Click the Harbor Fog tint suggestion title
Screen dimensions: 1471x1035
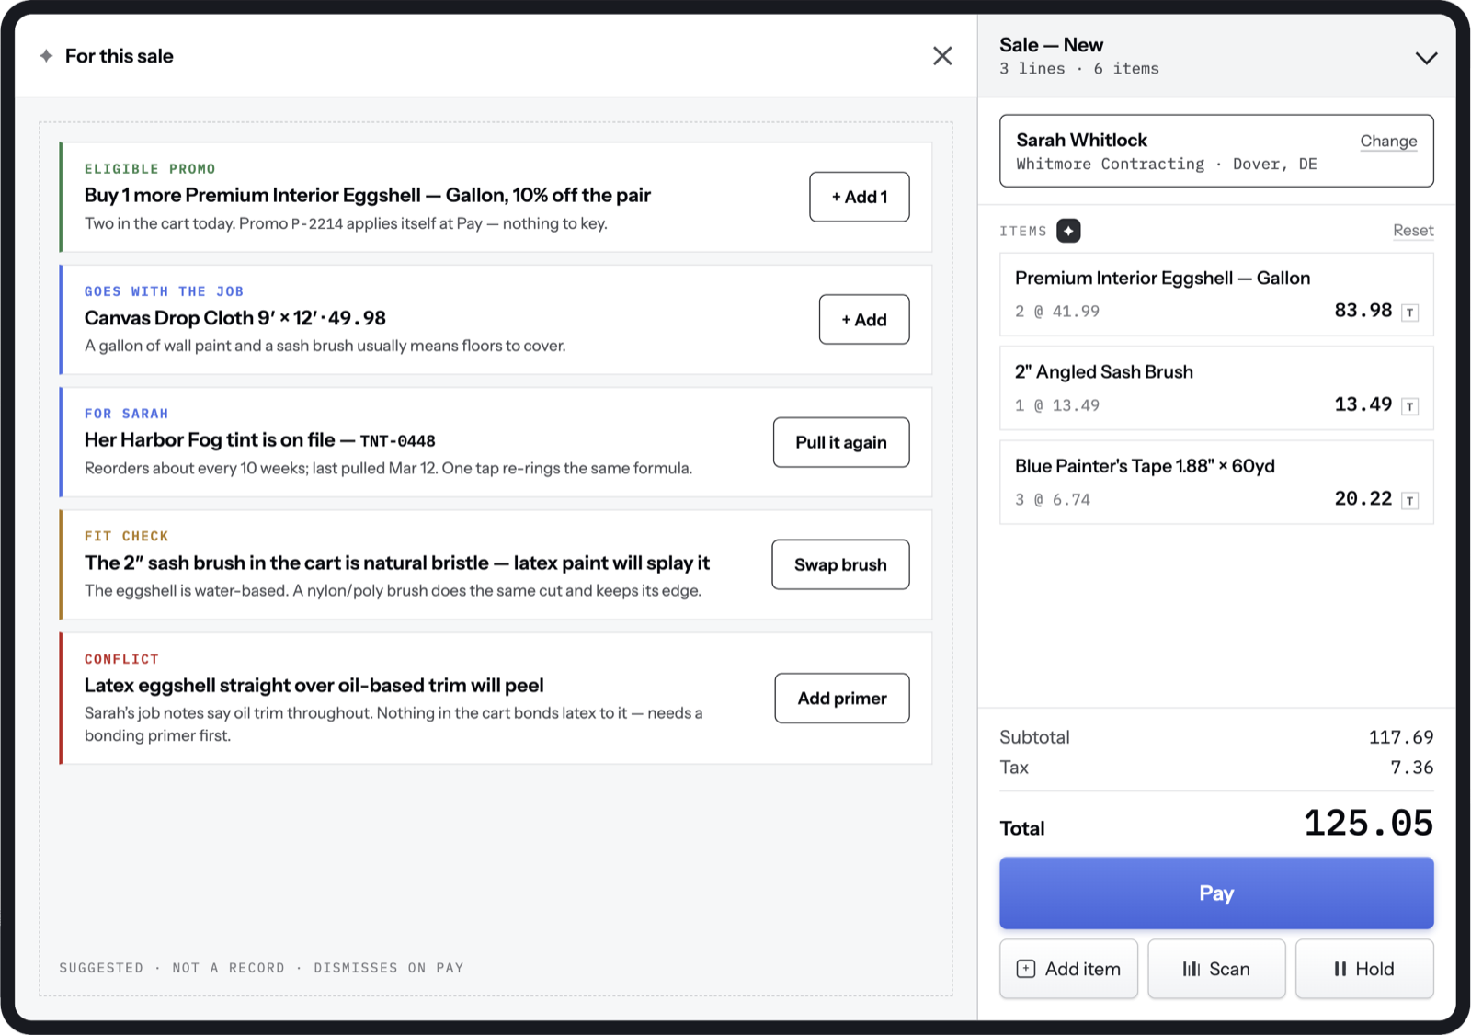[x=259, y=440]
